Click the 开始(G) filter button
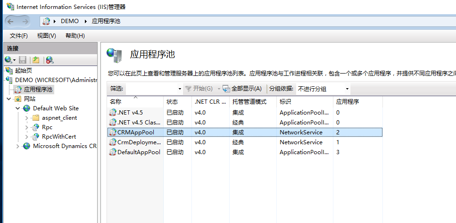456x223 pixels. 199,89
